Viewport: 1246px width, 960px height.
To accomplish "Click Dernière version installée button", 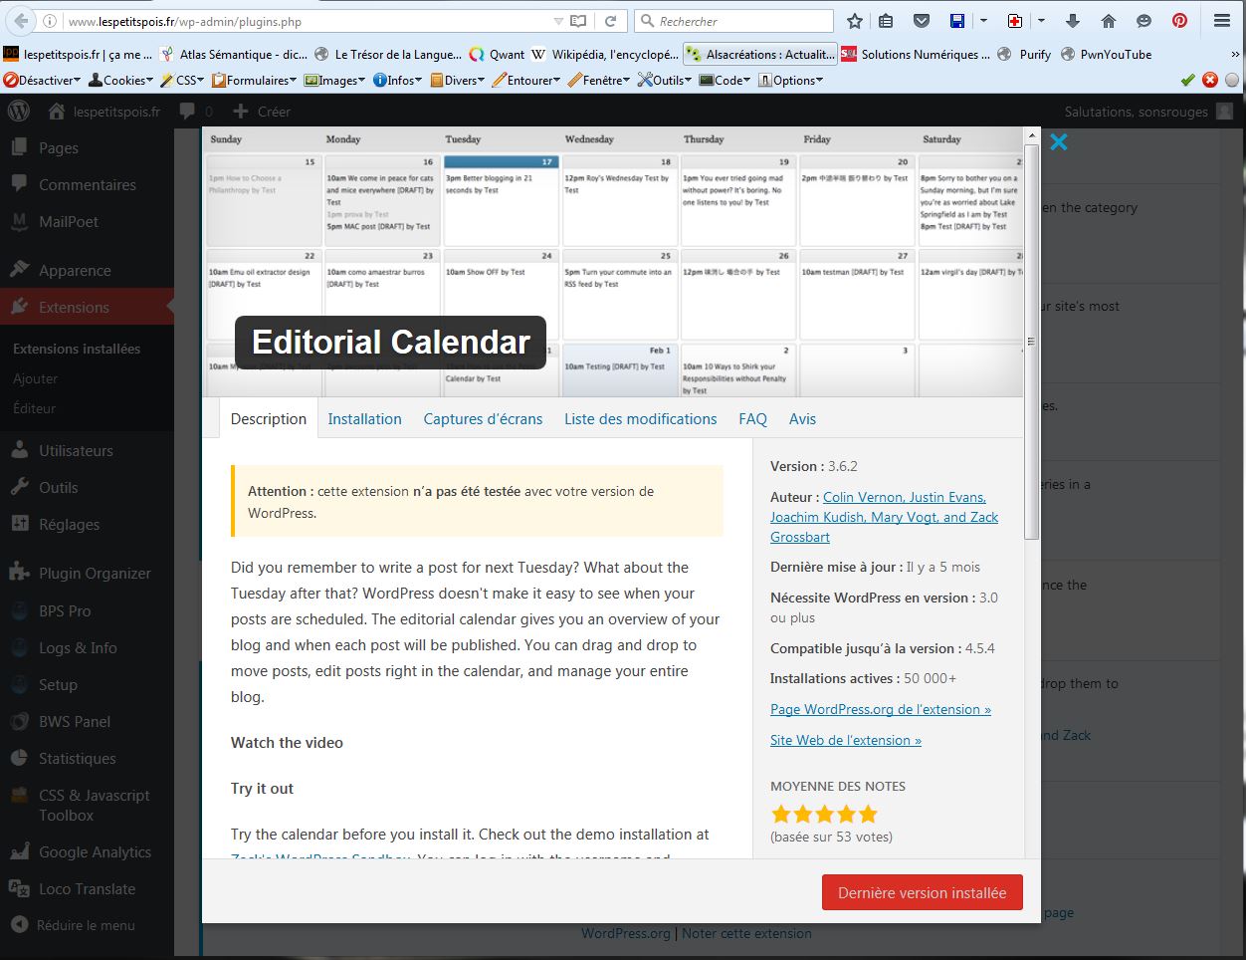I will pyautogui.click(x=922, y=893).
